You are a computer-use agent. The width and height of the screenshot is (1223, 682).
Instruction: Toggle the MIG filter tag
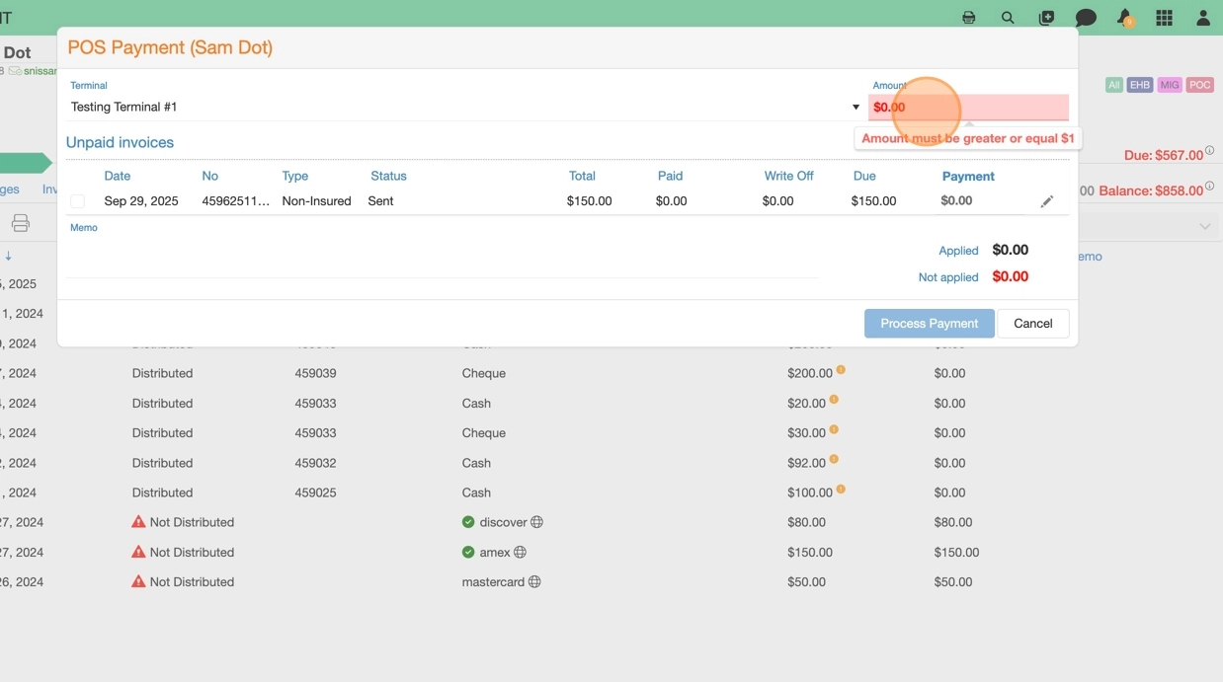[x=1170, y=85]
